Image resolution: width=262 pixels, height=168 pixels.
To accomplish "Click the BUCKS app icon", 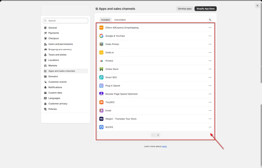I will [101, 127].
